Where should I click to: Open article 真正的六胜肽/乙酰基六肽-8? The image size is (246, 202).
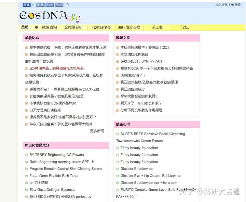tap(149, 82)
